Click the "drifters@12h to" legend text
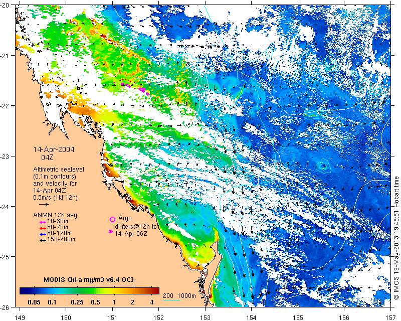Viewport: 401px width, 321px height. coord(136,227)
